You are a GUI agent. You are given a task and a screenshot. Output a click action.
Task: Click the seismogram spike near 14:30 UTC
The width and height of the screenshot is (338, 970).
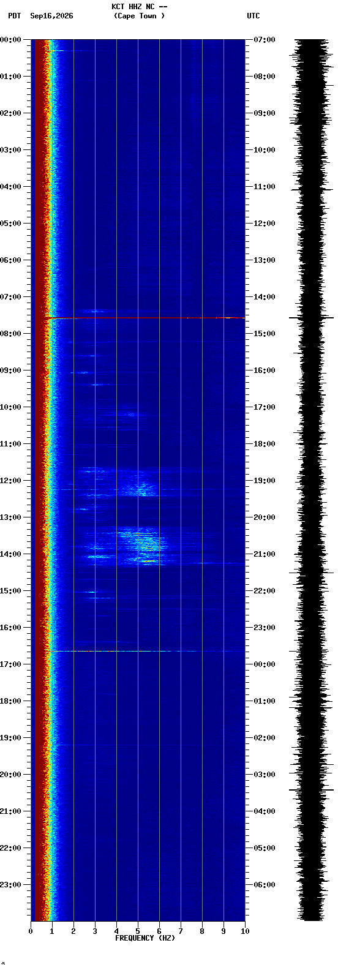(x=312, y=318)
